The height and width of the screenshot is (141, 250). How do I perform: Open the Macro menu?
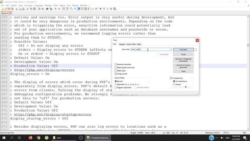[62, 5]
